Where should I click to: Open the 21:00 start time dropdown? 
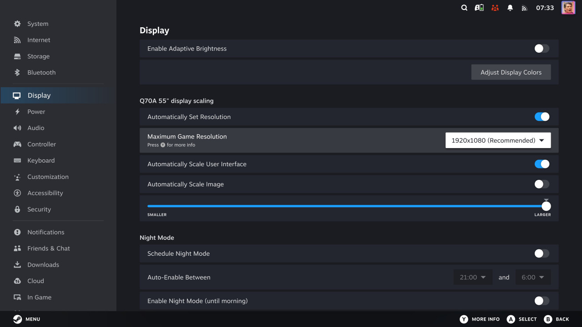coord(473,277)
